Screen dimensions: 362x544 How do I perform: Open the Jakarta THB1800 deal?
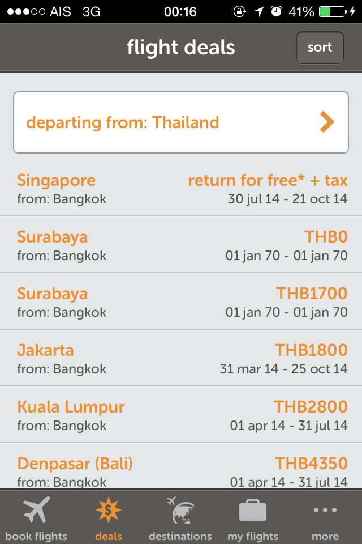click(x=181, y=358)
